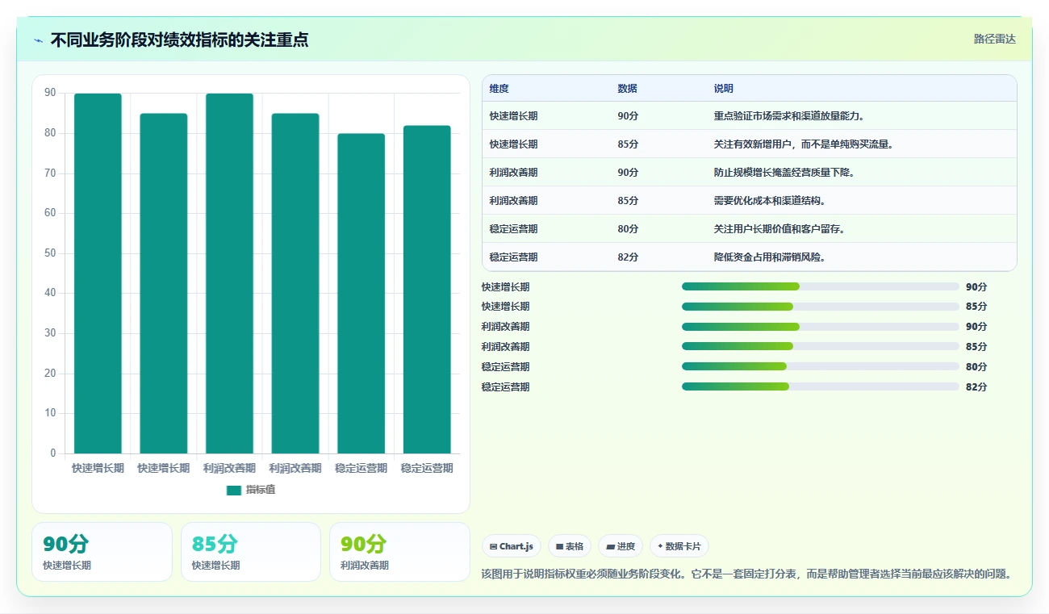Open the 85分 快速增长期 data card
1049x614 pixels.
pyautogui.click(x=251, y=552)
